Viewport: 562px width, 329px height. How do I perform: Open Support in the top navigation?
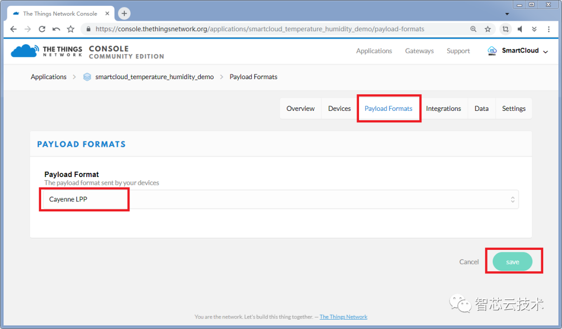pyautogui.click(x=458, y=51)
